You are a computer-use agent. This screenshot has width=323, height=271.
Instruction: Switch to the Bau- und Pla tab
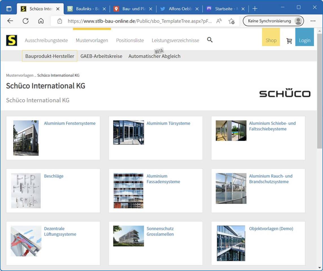[x=133, y=9]
